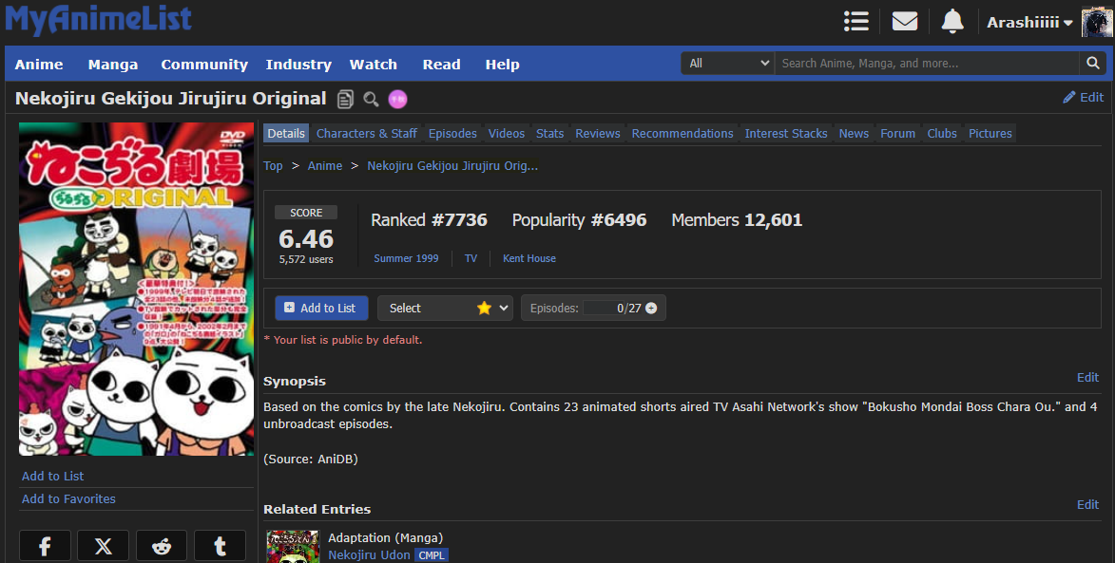Click the magnifier icon beside title

point(371,100)
